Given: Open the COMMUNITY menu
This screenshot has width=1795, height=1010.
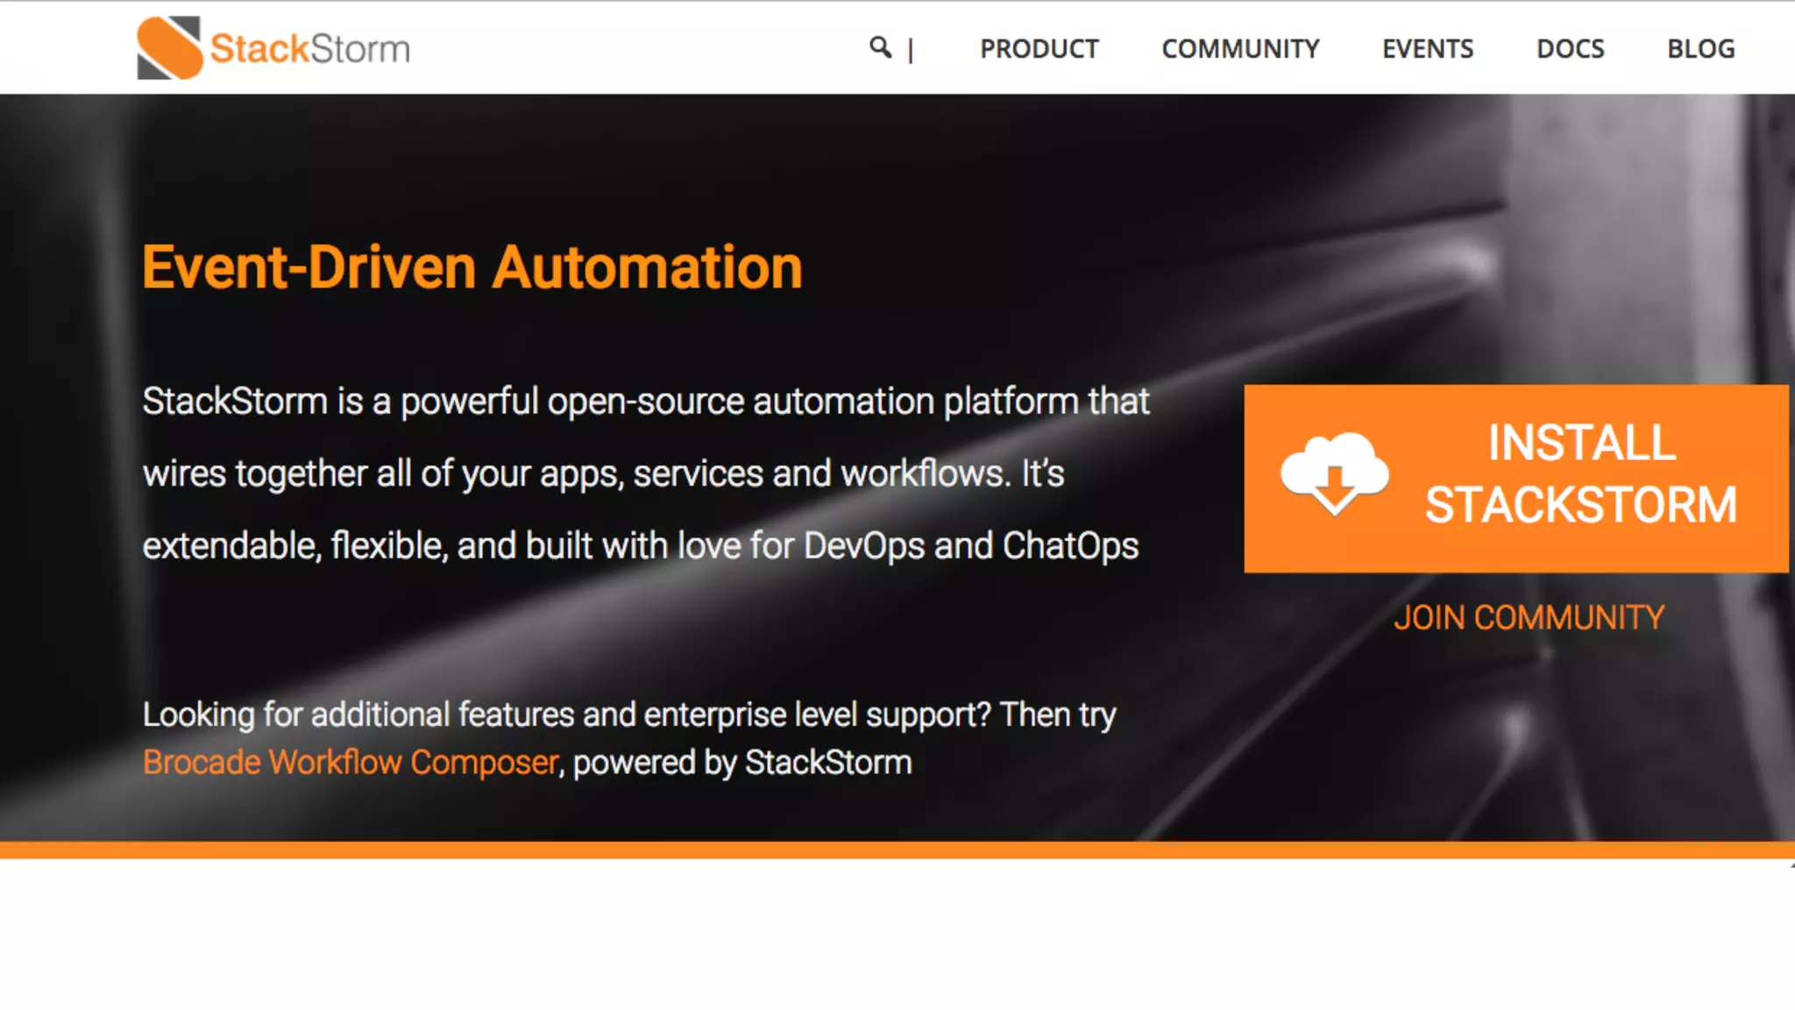Looking at the screenshot, I should point(1240,49).
